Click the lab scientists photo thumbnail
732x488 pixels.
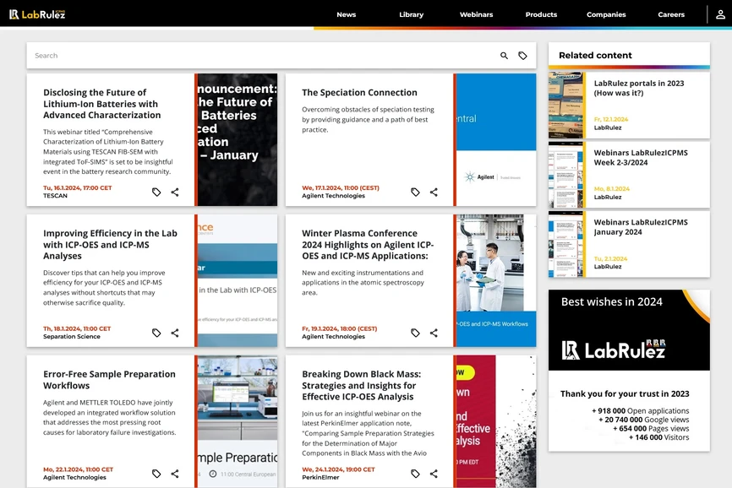point(496,280)
